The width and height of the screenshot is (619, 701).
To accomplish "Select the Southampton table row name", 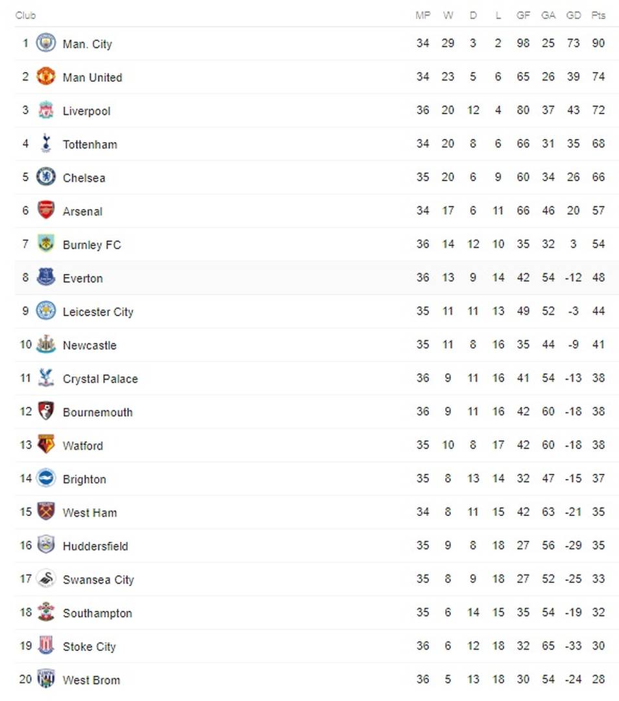I will (x=97, y=613).
